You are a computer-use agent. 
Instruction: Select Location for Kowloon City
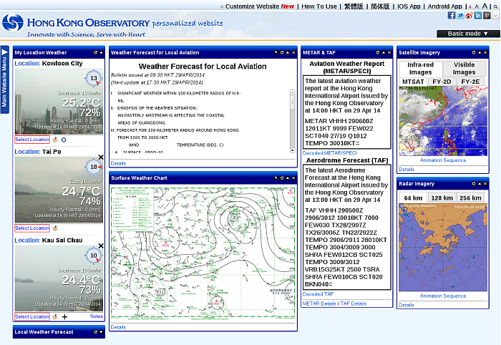click(32, 140)
